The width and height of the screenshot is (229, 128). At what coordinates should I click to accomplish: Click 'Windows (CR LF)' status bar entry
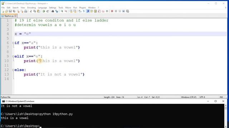[189, 97]
